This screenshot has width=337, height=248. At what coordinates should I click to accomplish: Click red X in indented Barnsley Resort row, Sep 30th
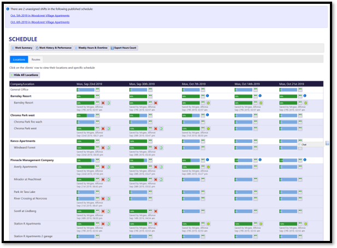156,103
